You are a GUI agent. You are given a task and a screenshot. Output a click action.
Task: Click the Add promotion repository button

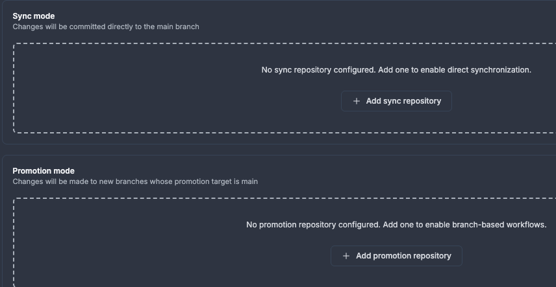(396, 256)
